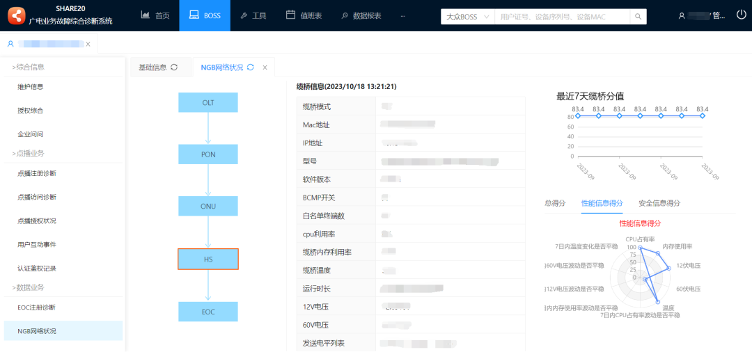The height and width of the screenshot is (352, 752).
Task: Open the 首页 menu
Action: pos(155,15)
